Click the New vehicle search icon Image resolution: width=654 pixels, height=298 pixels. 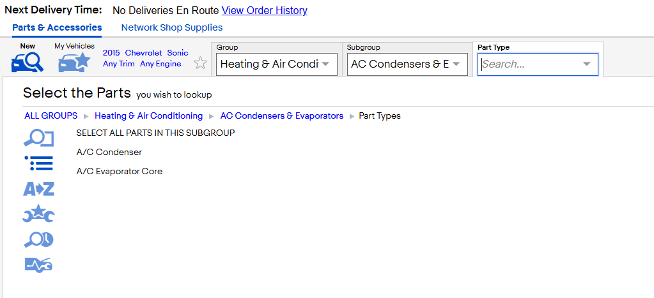[x=27, y=62]
